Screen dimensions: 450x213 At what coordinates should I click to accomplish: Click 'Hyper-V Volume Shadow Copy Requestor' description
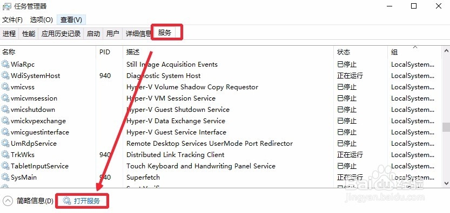[192, 87]
